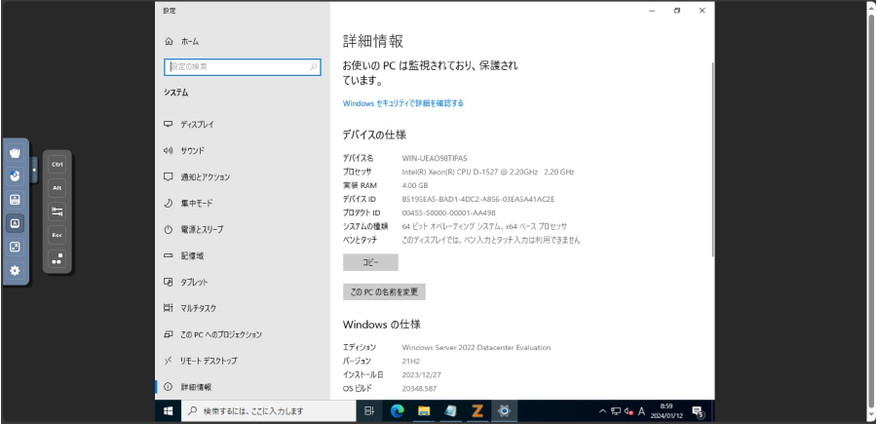
Task: Toggle the Ctrl key button
Action: [x=57, y=165]
